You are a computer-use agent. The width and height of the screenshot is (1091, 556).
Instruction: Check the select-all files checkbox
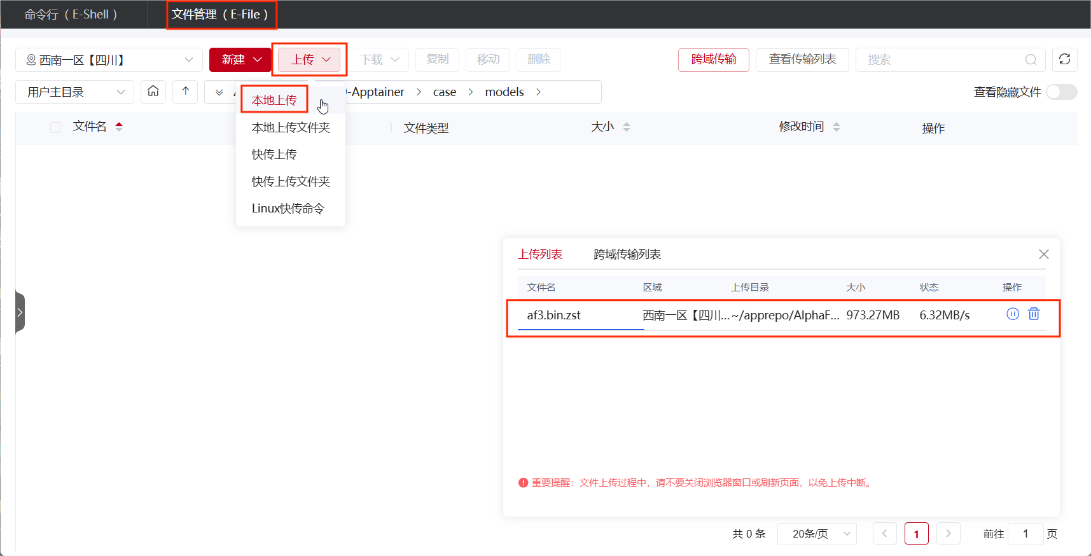[56, 127]
